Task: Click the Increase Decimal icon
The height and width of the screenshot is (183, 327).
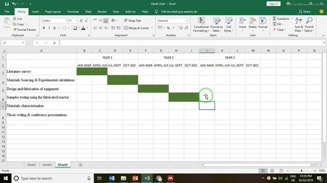Action: 181,28
